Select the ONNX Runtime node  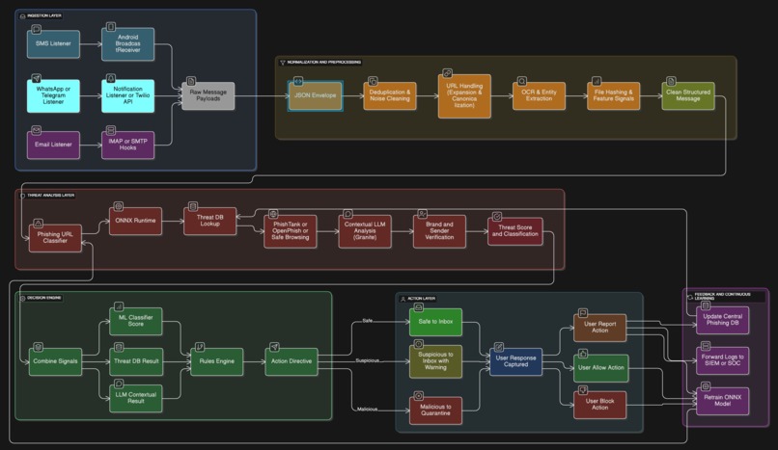click(135, 221)
